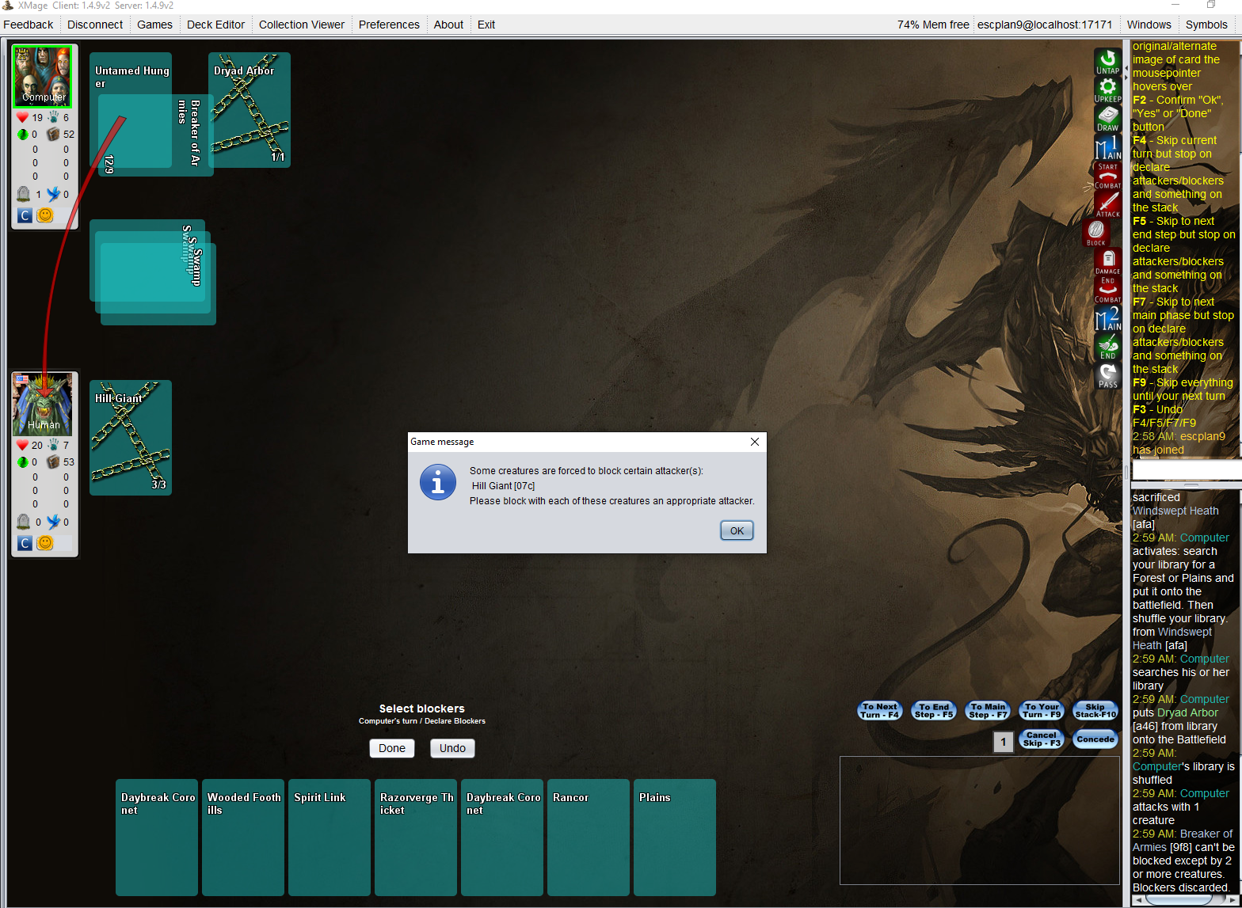Viewport: 1242px width, 908px height.
Task: Select the Main 1 phase icon
Action: [x=1108, y=147]
